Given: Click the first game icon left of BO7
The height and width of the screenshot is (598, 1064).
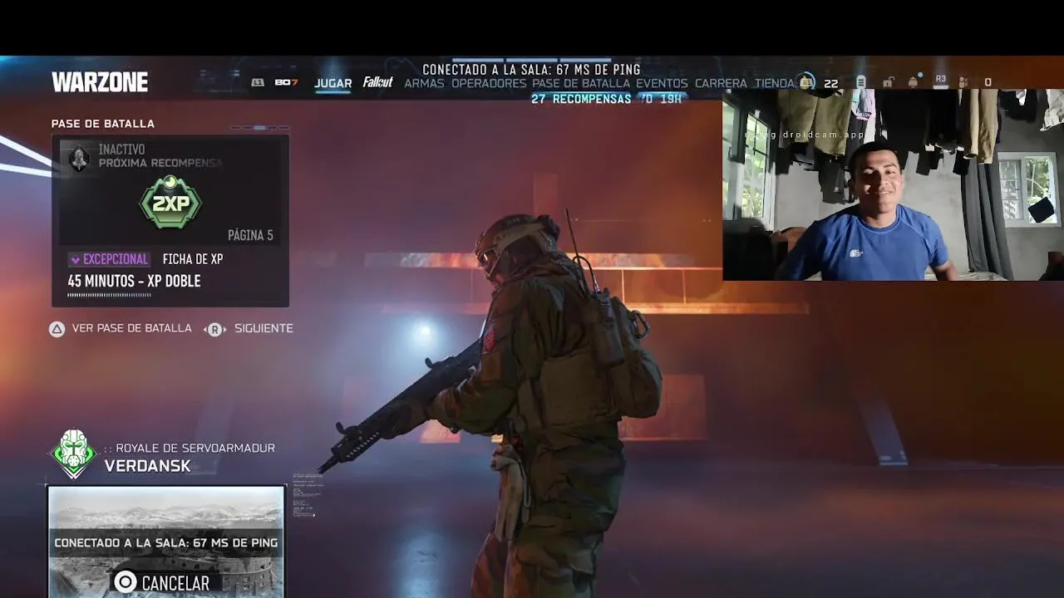Looking at the screenshot, I should click(258, 83).
